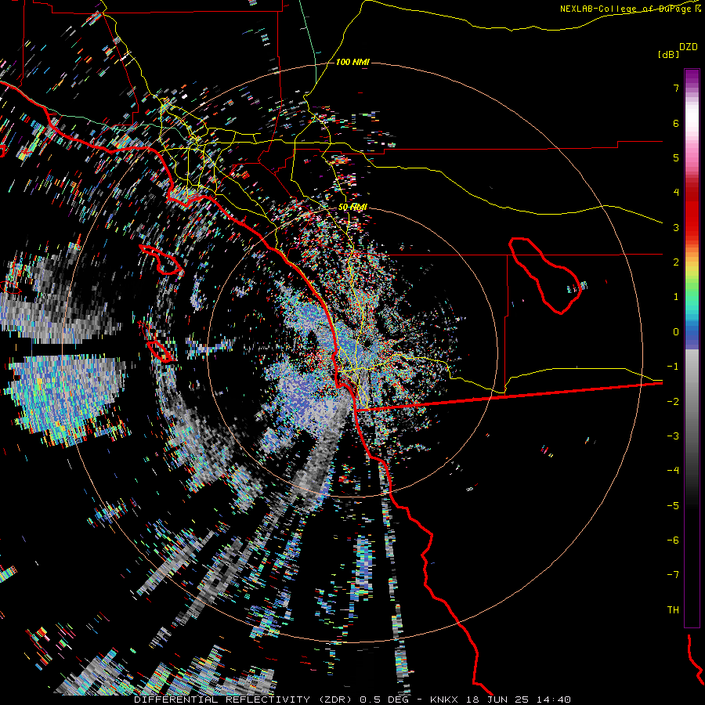Click the 0 value on the dB scale
The image size is (705, 705).
(x=676, y=332)
